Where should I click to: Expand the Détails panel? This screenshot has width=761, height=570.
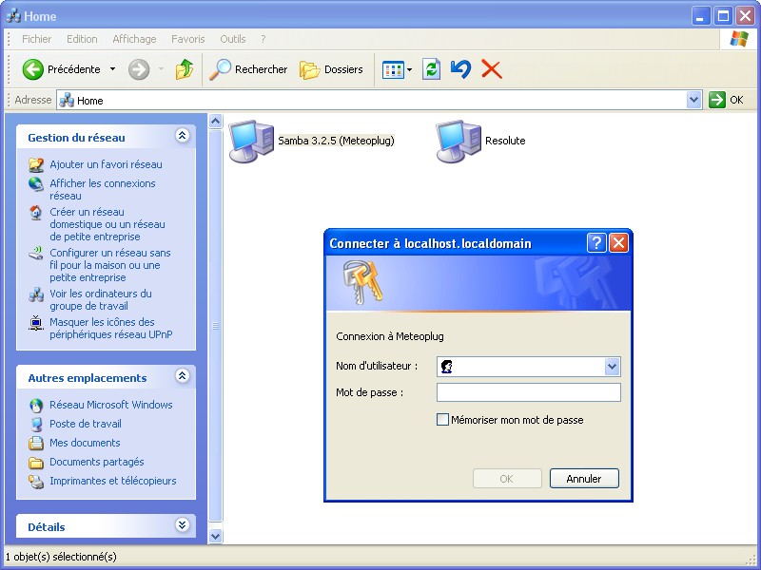click(x=183, y=525)
